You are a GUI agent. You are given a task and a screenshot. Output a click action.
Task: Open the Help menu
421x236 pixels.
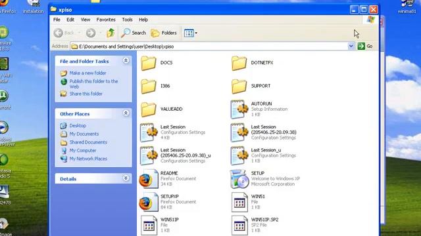point(143,20)
